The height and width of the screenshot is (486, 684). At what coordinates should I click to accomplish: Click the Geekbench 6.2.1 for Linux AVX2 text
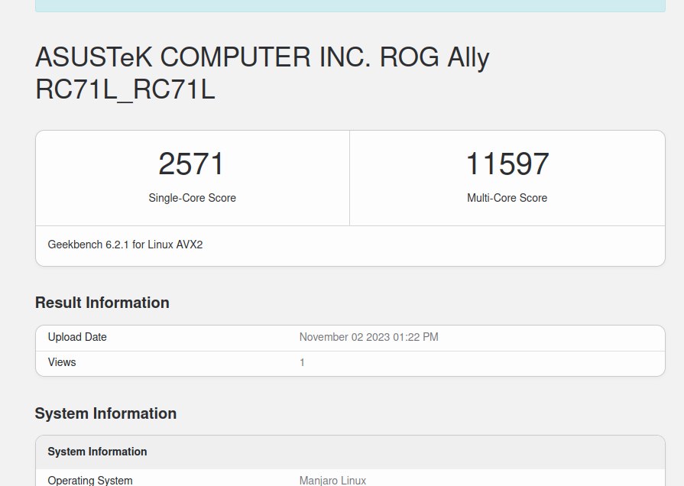125,245
